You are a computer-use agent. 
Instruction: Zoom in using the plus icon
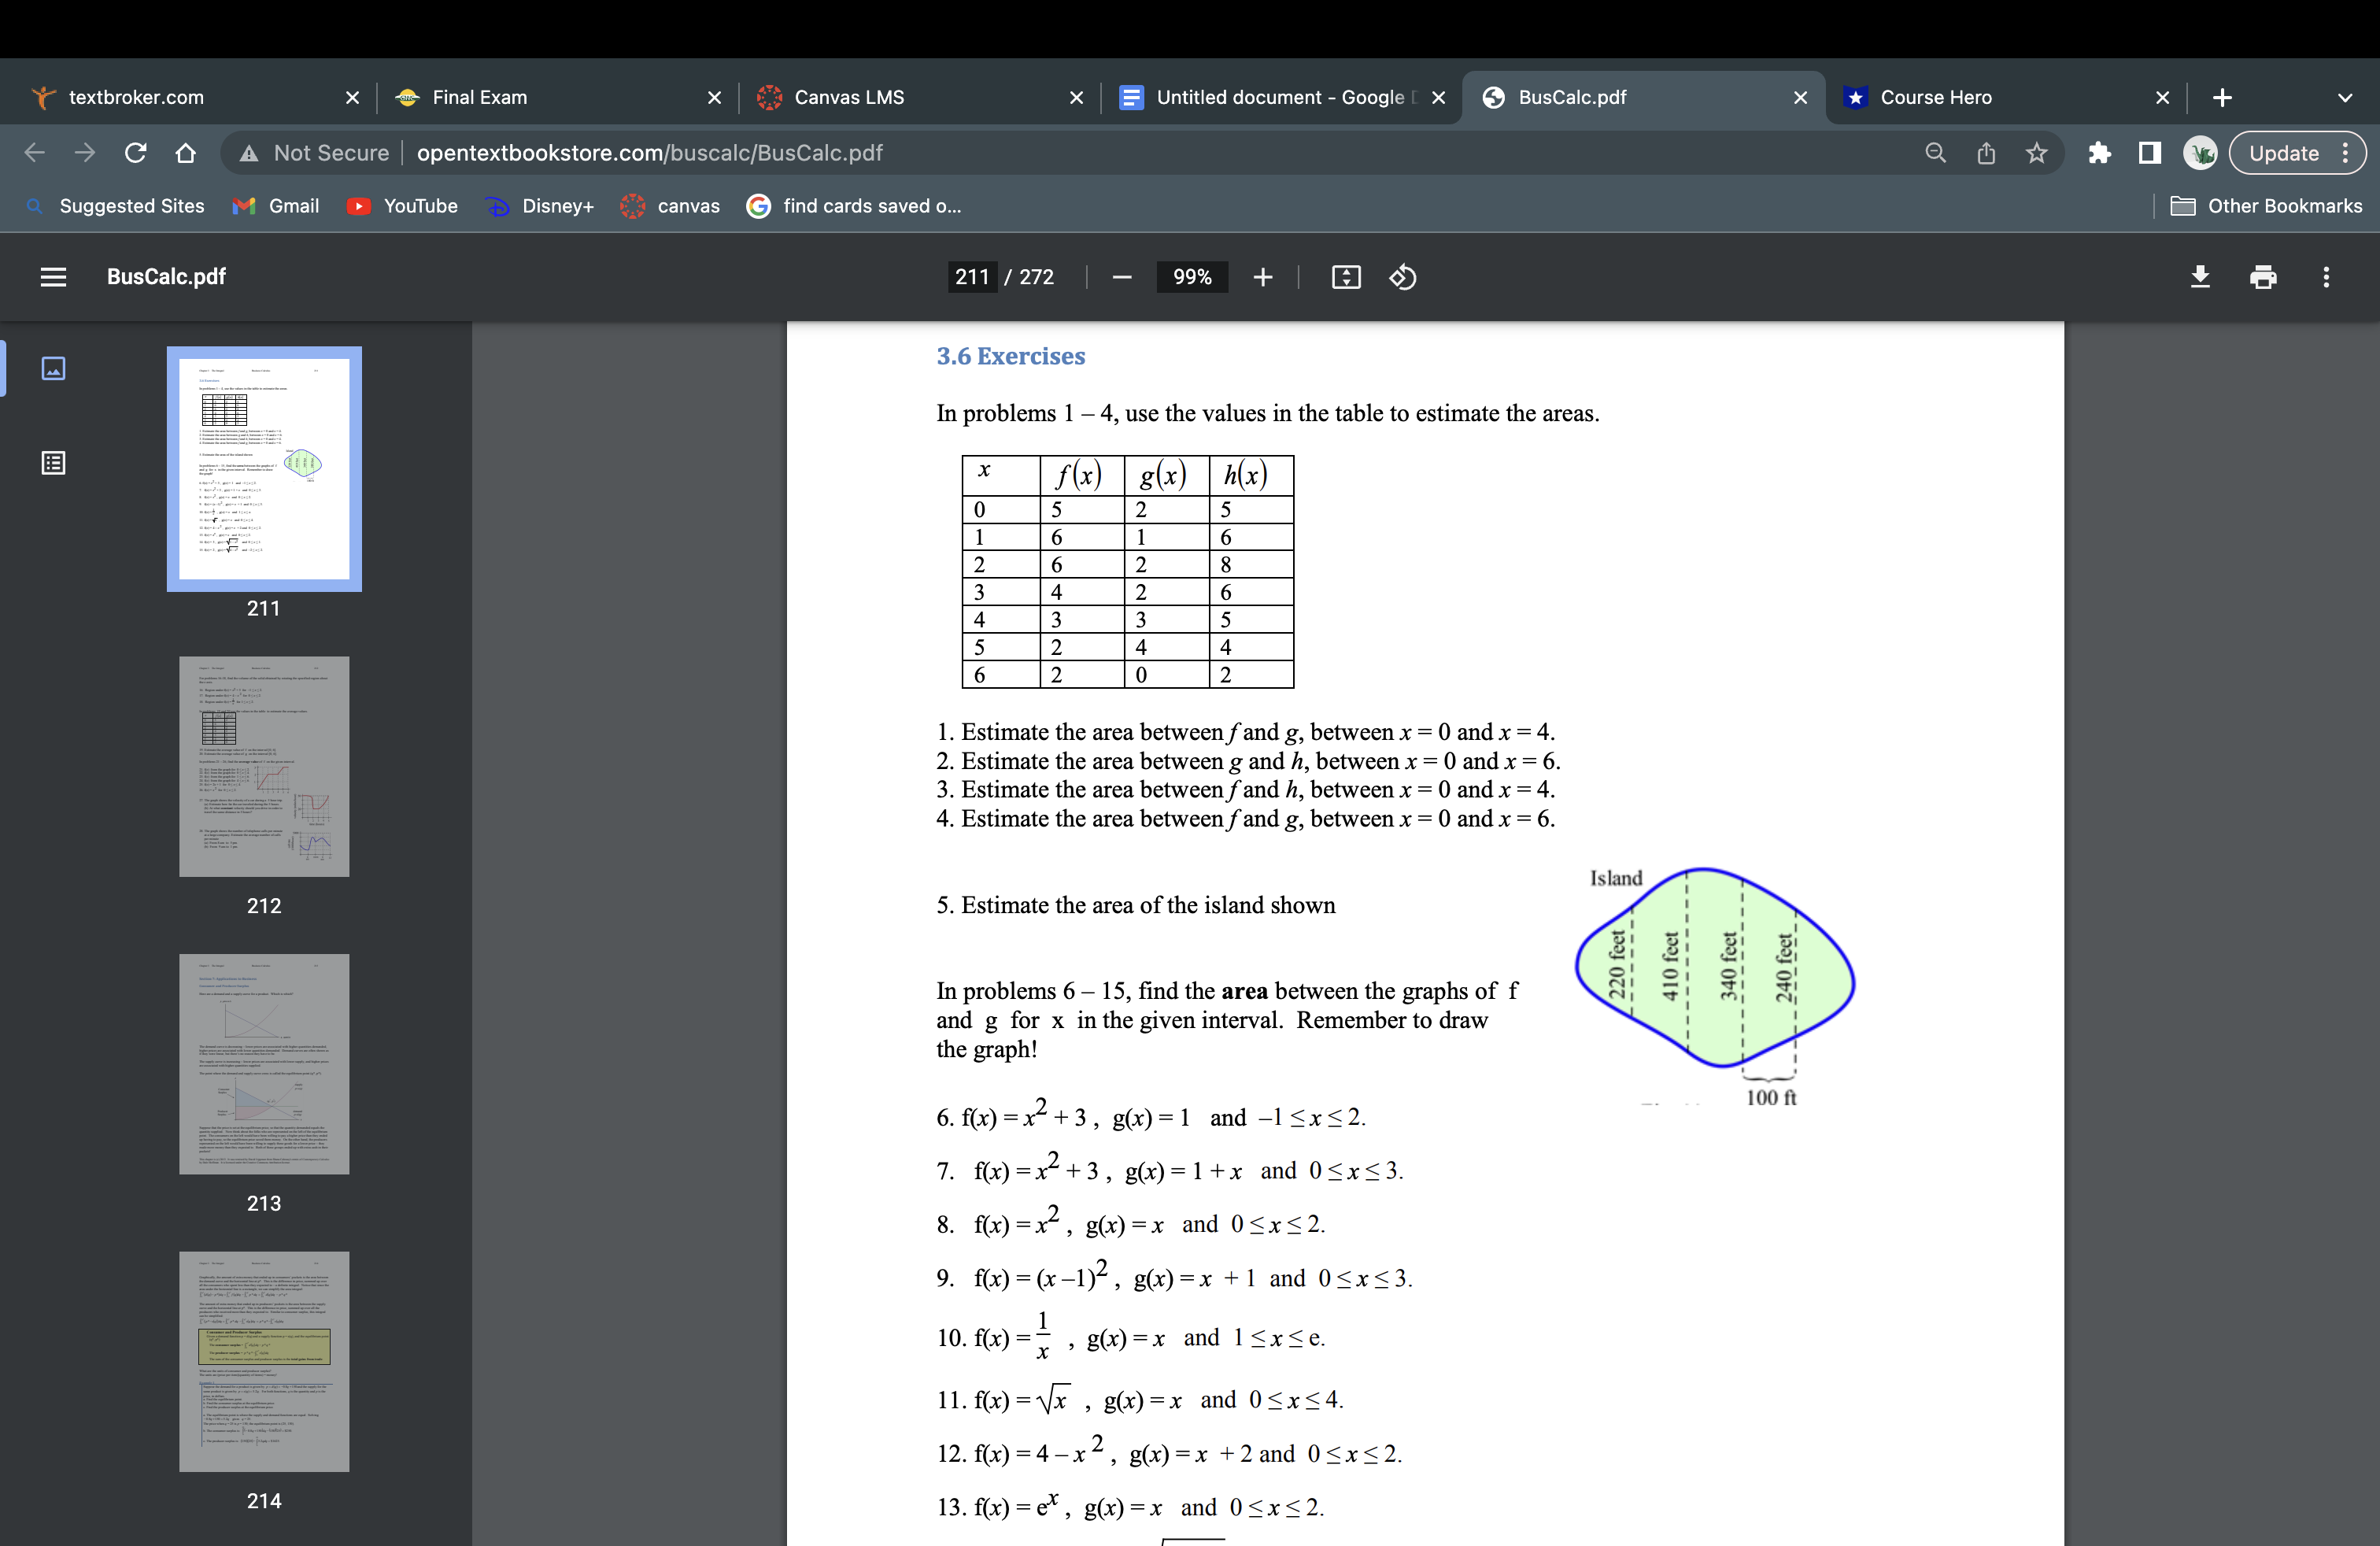coord(1262,277)
